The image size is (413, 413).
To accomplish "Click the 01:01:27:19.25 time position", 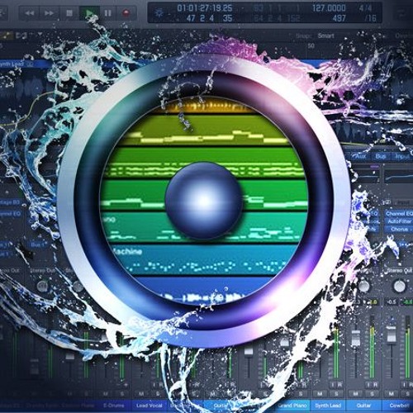I will (x=205, y=8).
